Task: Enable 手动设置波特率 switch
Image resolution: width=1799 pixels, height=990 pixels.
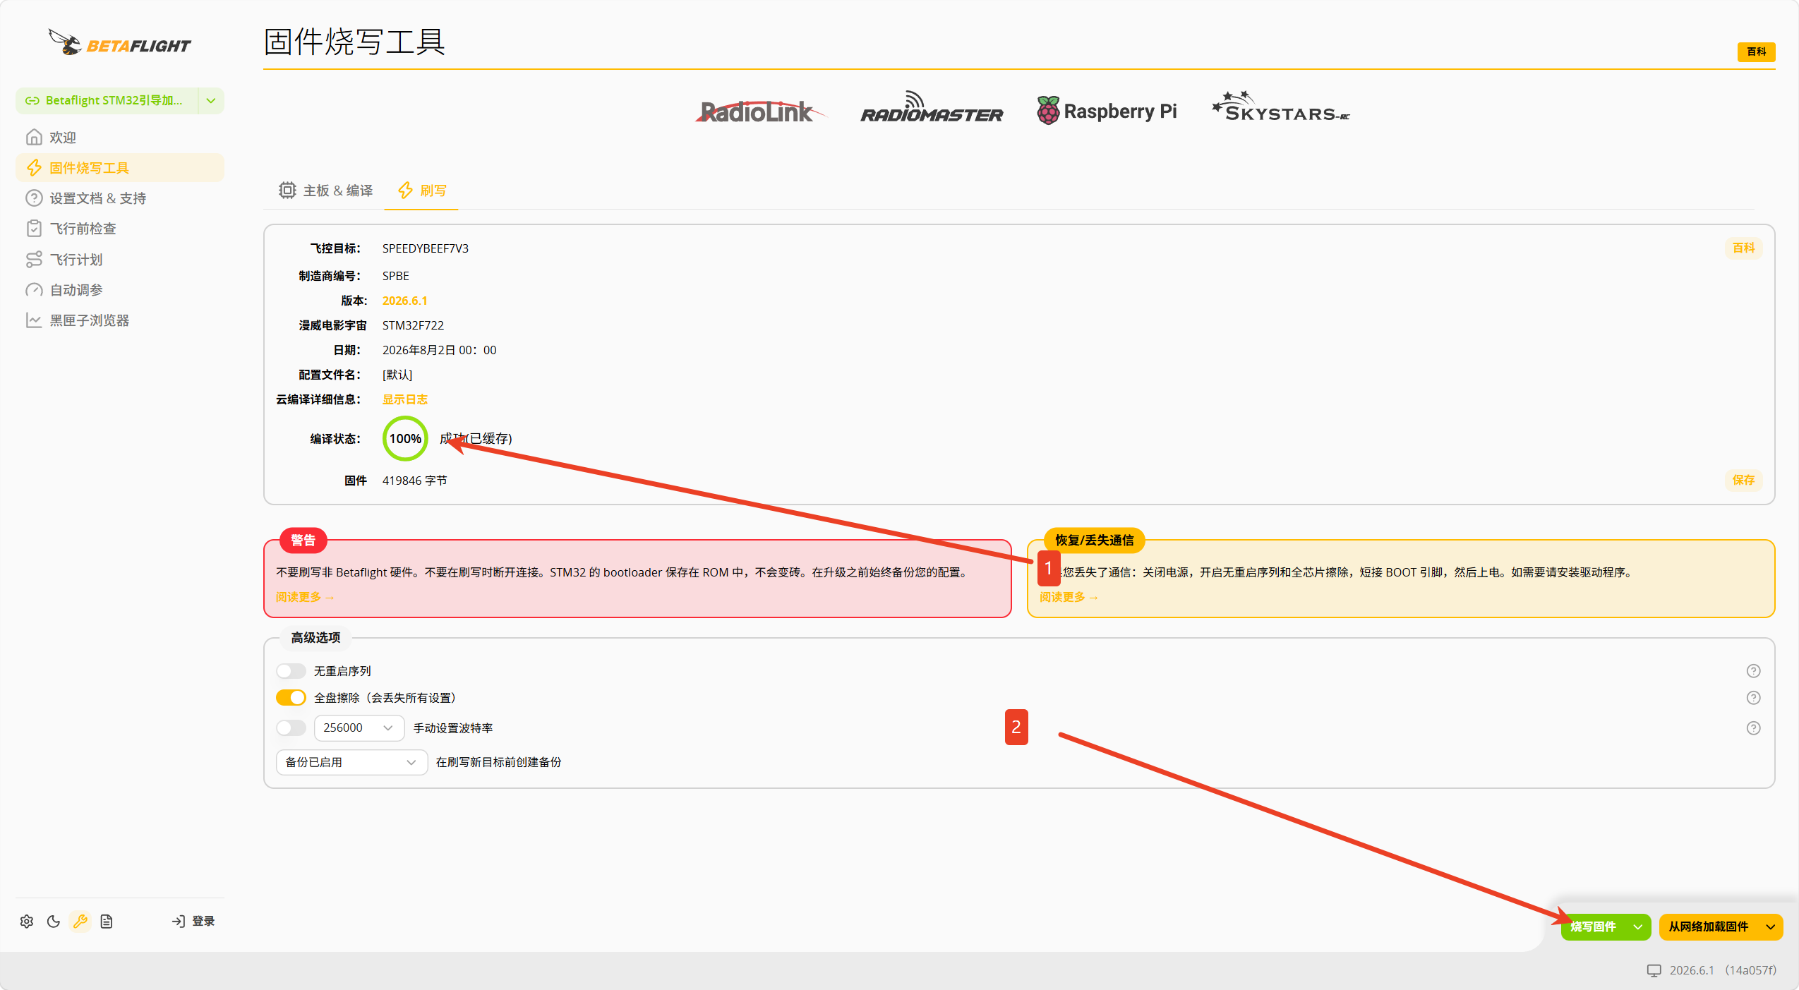Action: click(x=291, y=728)
